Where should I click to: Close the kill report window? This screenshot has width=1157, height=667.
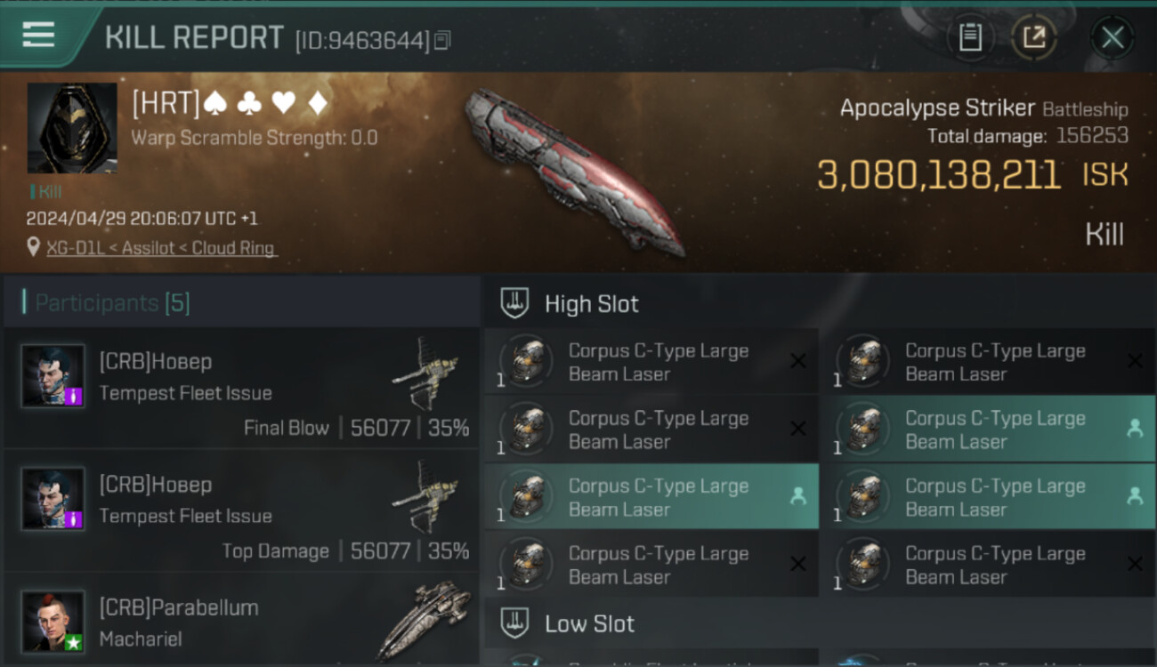pyautogui.click(x=1112, y=37)
